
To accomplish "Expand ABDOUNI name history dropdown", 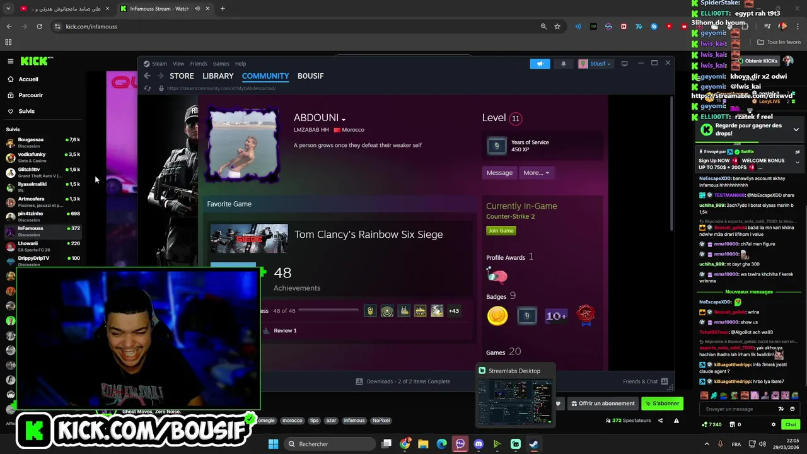I will 344,119.
